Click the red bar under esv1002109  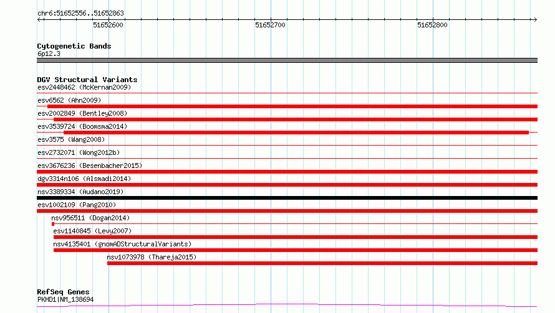287,211
